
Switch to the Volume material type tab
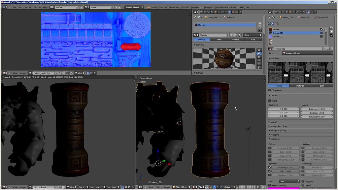click(x=236, y=40)
